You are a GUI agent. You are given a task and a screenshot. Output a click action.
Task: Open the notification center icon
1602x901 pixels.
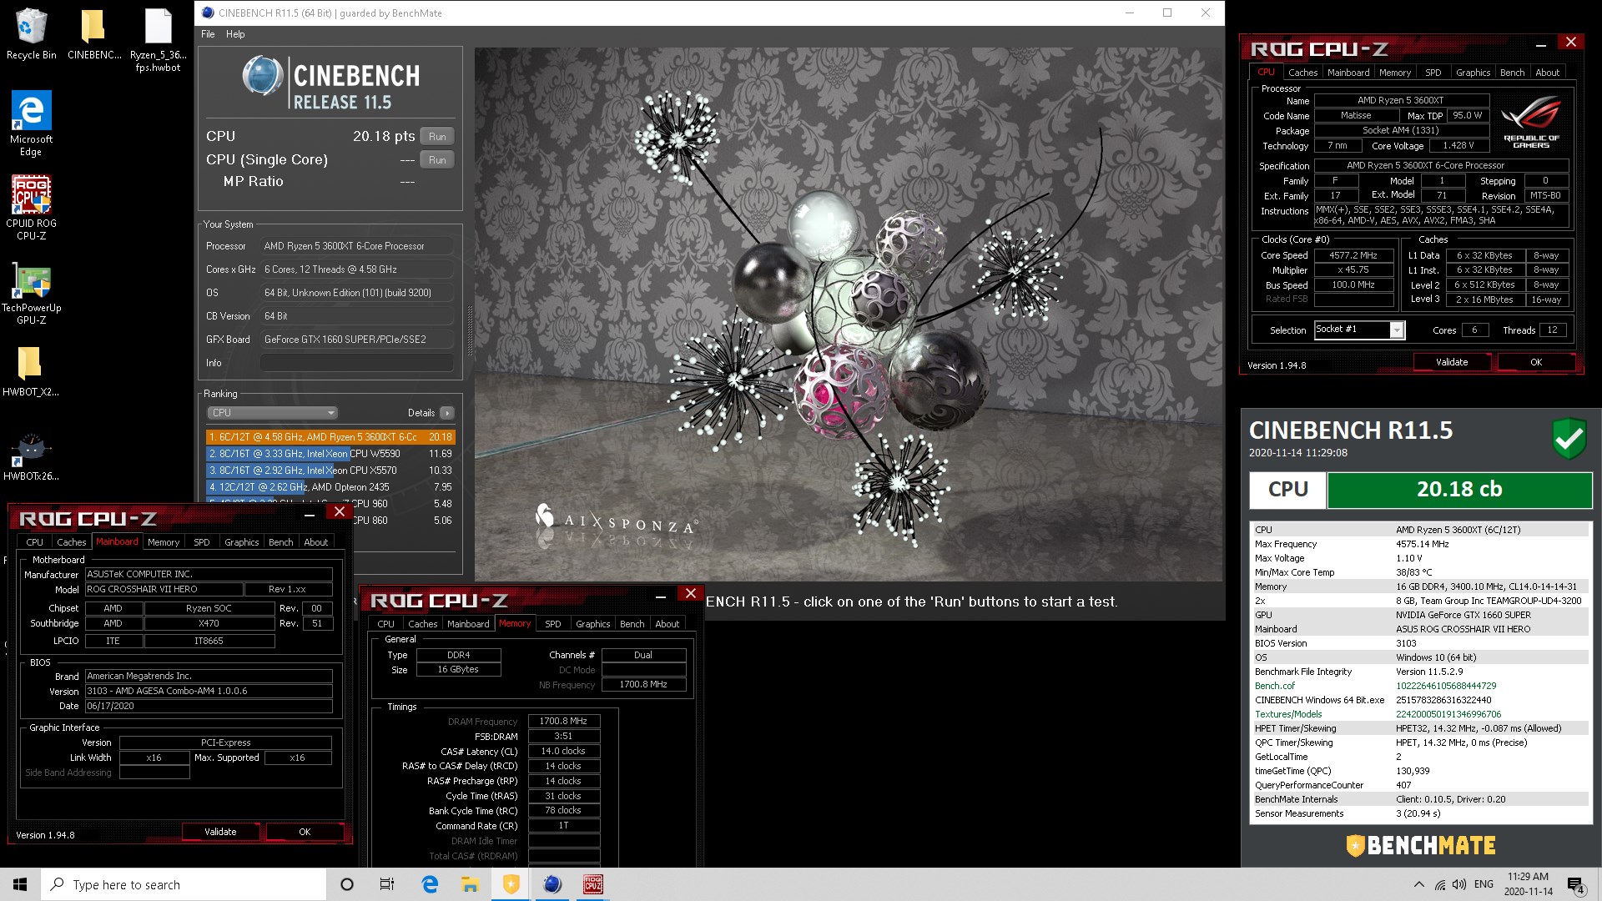[x=1575, y=884]
